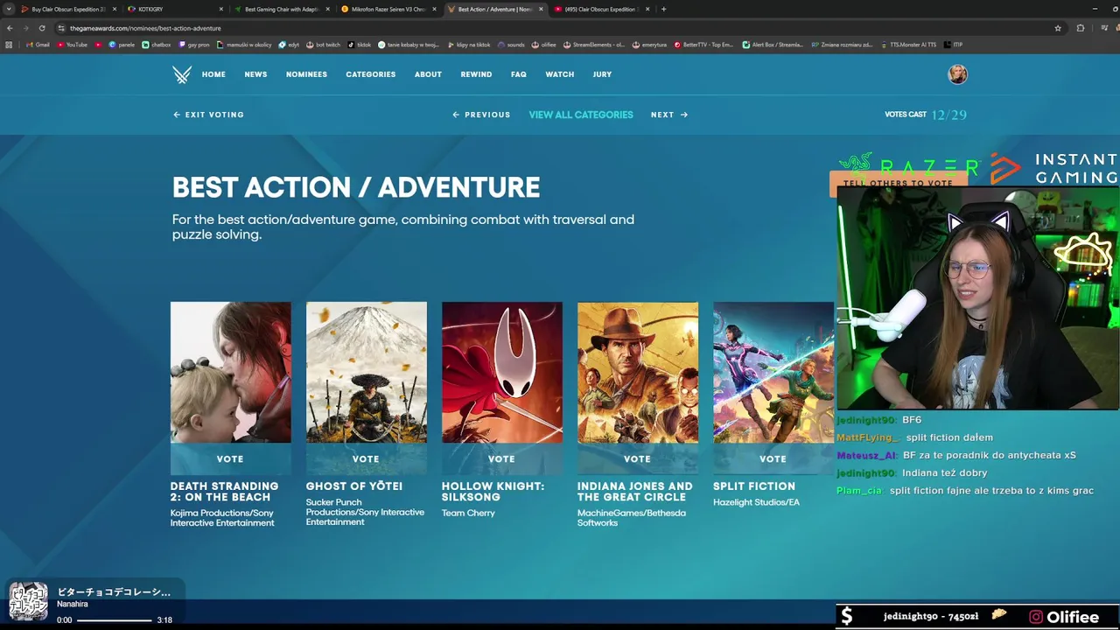Go to PREVIOUS category
The image size is (1120, 630).
pos(481,115)
